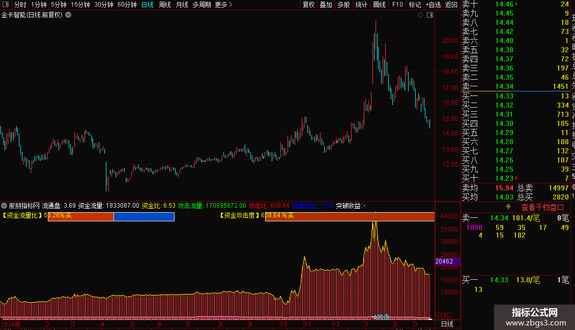Select the 卖一 order row at 14.34
Viewport: 575px width, 330px height.
click(515, 86)
